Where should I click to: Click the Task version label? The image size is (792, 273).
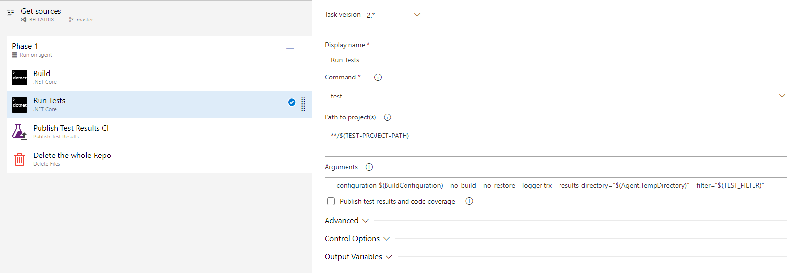(x=343, y=14)
